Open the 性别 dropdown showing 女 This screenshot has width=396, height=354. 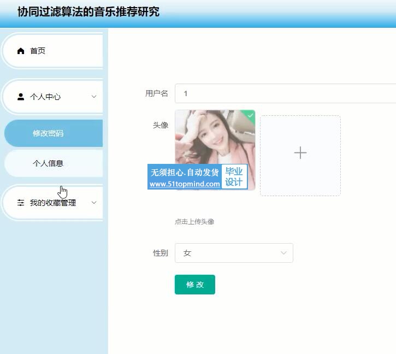point(234,253)
